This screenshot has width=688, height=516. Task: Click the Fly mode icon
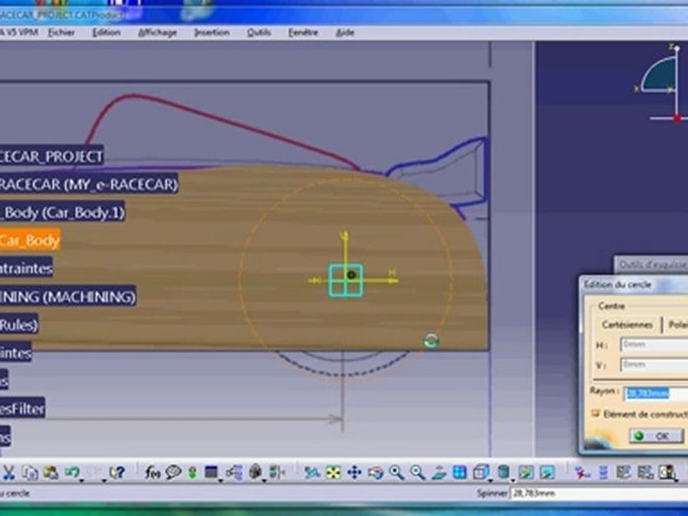coord(312,473)
